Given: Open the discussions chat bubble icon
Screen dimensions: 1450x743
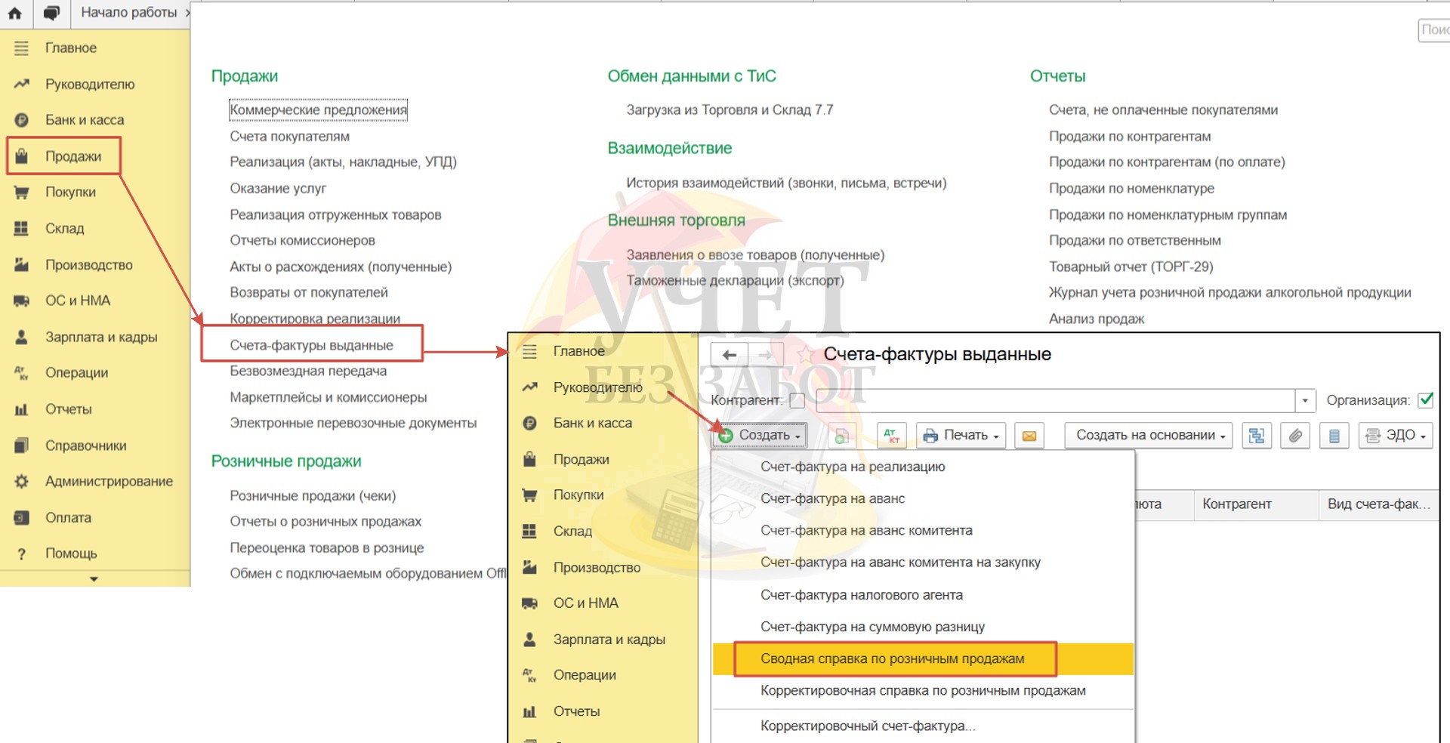Looking at the screenshot, I should tap(51, 13).
